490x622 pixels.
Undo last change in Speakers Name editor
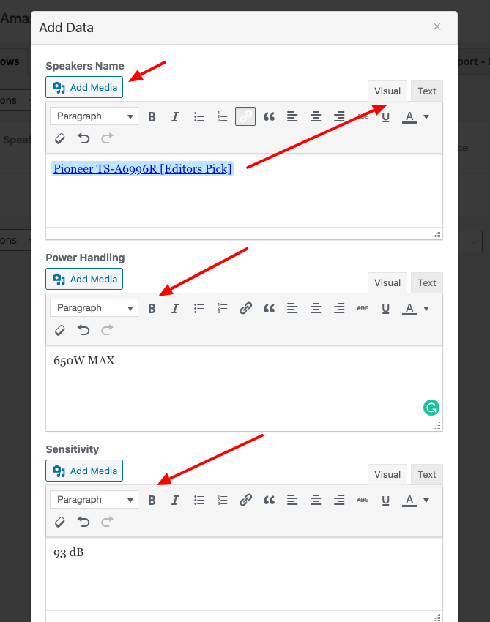[83, 138]
